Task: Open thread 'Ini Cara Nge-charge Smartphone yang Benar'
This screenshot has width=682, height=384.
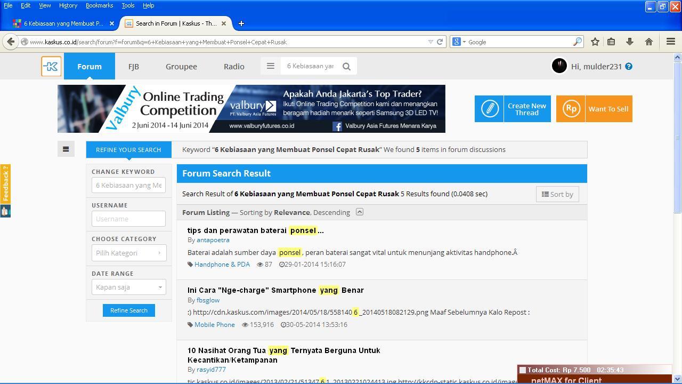Action: (275, 290)
